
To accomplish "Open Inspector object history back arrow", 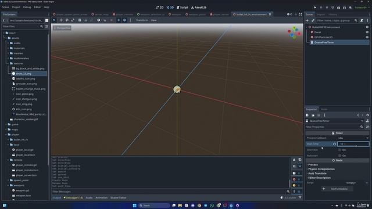I will tap(358, 115).
